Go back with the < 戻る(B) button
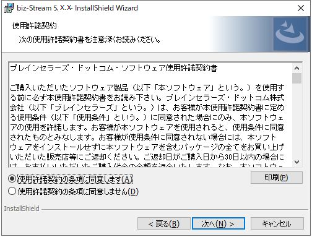This screenshot has width=312, height=237. (x=164, y=223)
